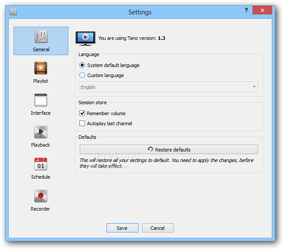Go to the Interface tab label
The width and height of the screenshot is (284, 250).
click(41, 113)
